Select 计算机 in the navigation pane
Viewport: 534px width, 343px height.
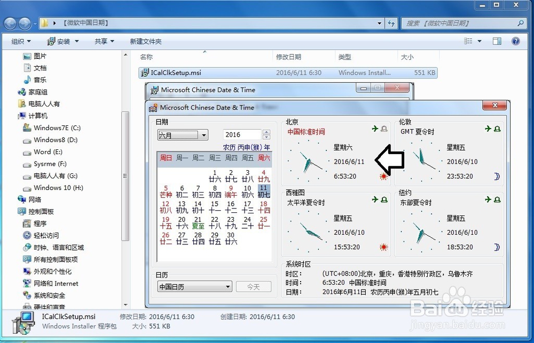[x=33, y=116]
